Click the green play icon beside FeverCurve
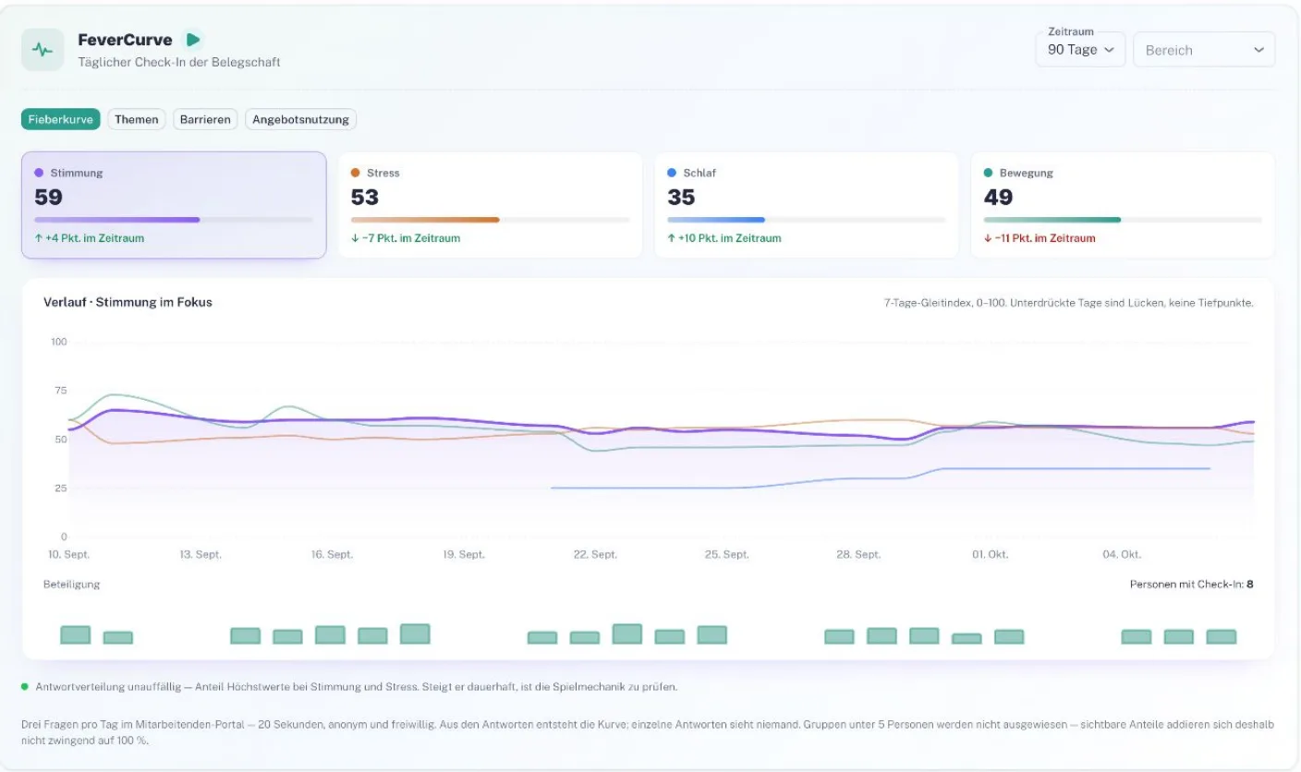 pos(193,40)
